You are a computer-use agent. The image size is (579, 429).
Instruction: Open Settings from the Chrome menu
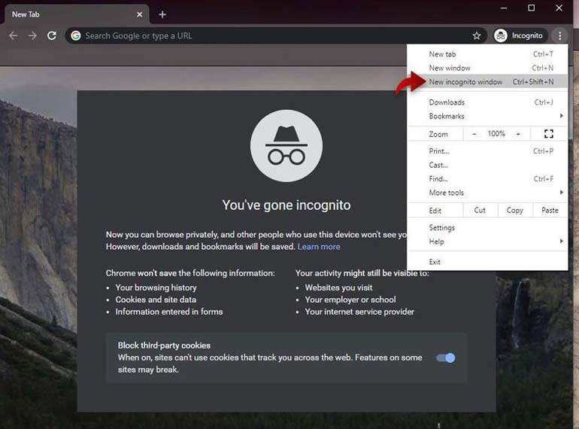coord(442,228)
